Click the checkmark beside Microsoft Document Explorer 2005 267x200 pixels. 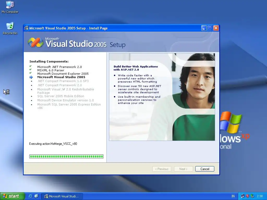coord(30,73)
